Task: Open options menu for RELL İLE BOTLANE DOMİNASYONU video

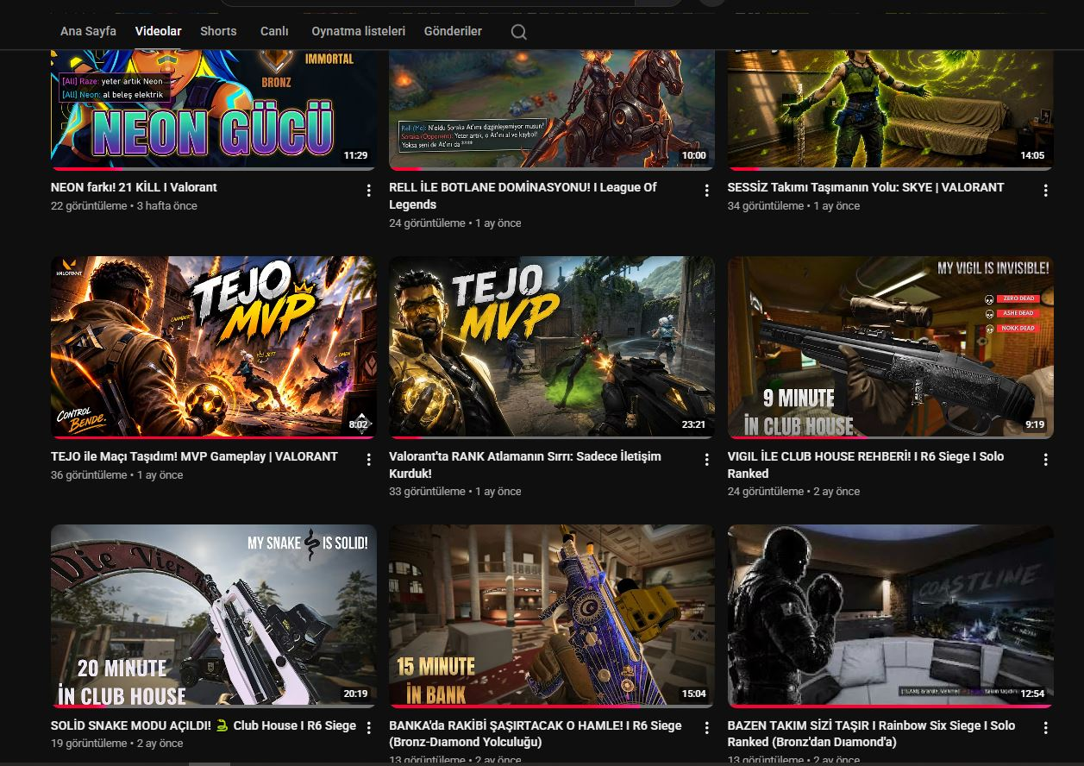Action: [x=706, y=191]
